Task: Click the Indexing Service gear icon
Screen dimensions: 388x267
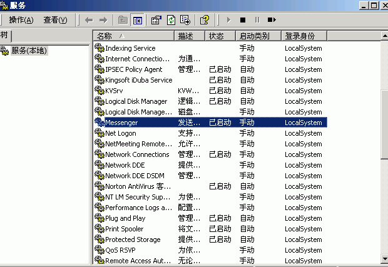Action: (x=100, y=48)
